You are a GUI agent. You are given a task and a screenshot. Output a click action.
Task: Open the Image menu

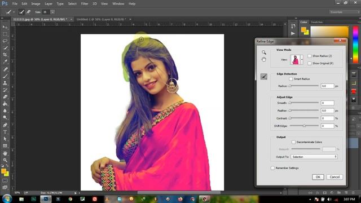36,4
